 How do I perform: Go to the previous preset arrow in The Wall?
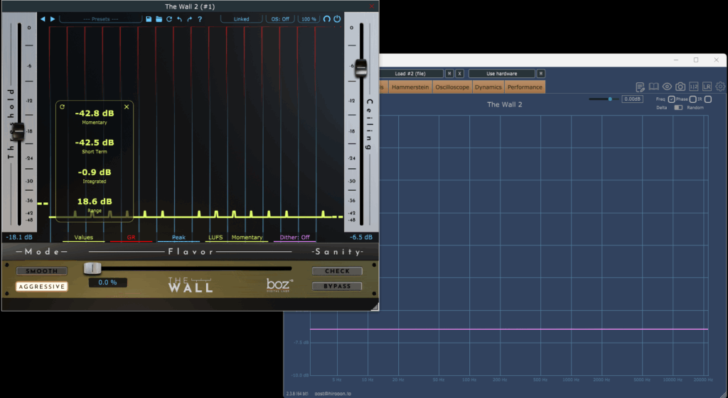tap(43, 19)
